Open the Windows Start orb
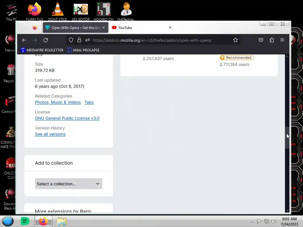The width and height of the screenshot is (303, 227). click(x=8, y=221)
